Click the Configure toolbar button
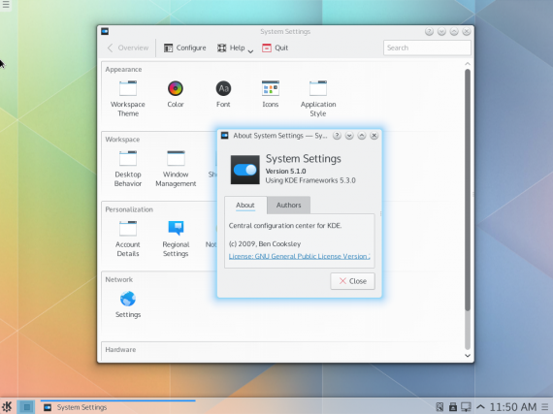 184,48
